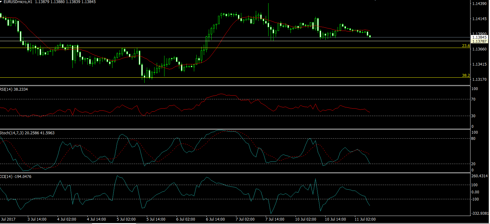Click the 6 Jul 02:00 time label
Screen dimensions: 490x224
(x=186, y=219)
